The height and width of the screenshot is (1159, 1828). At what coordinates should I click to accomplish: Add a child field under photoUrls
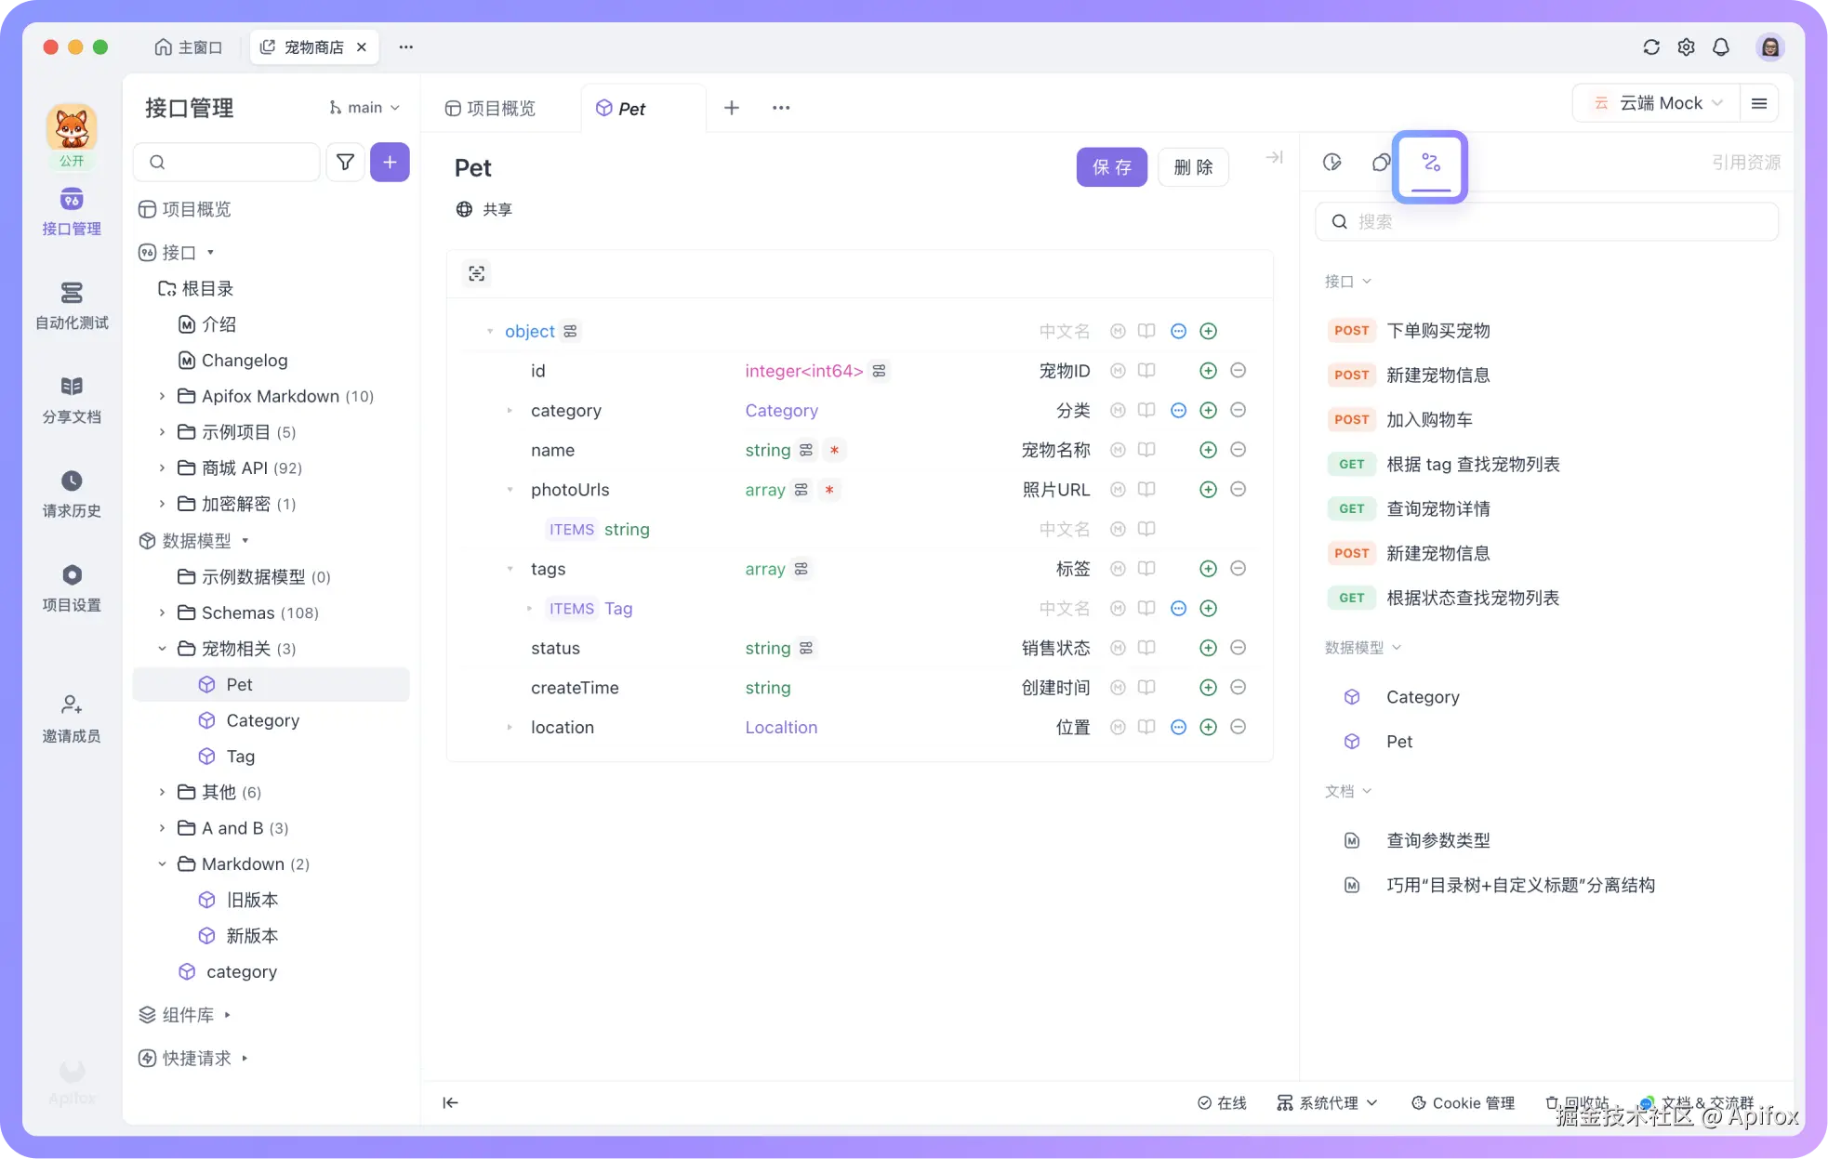[x=1208, y=490]
